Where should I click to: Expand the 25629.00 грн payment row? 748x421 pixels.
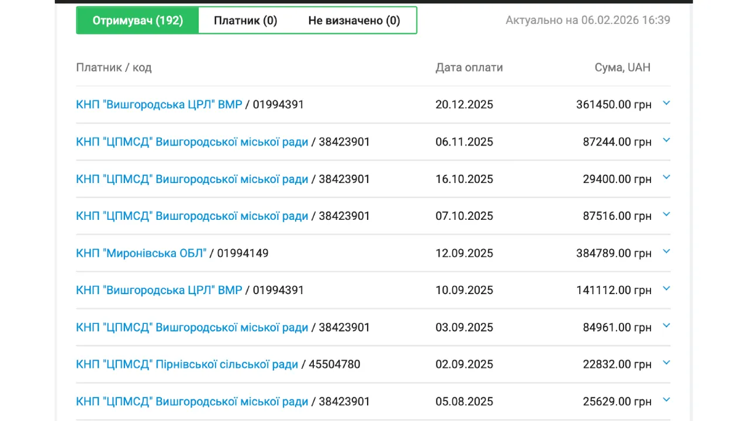pyautogui.click(x=666, y=401)
